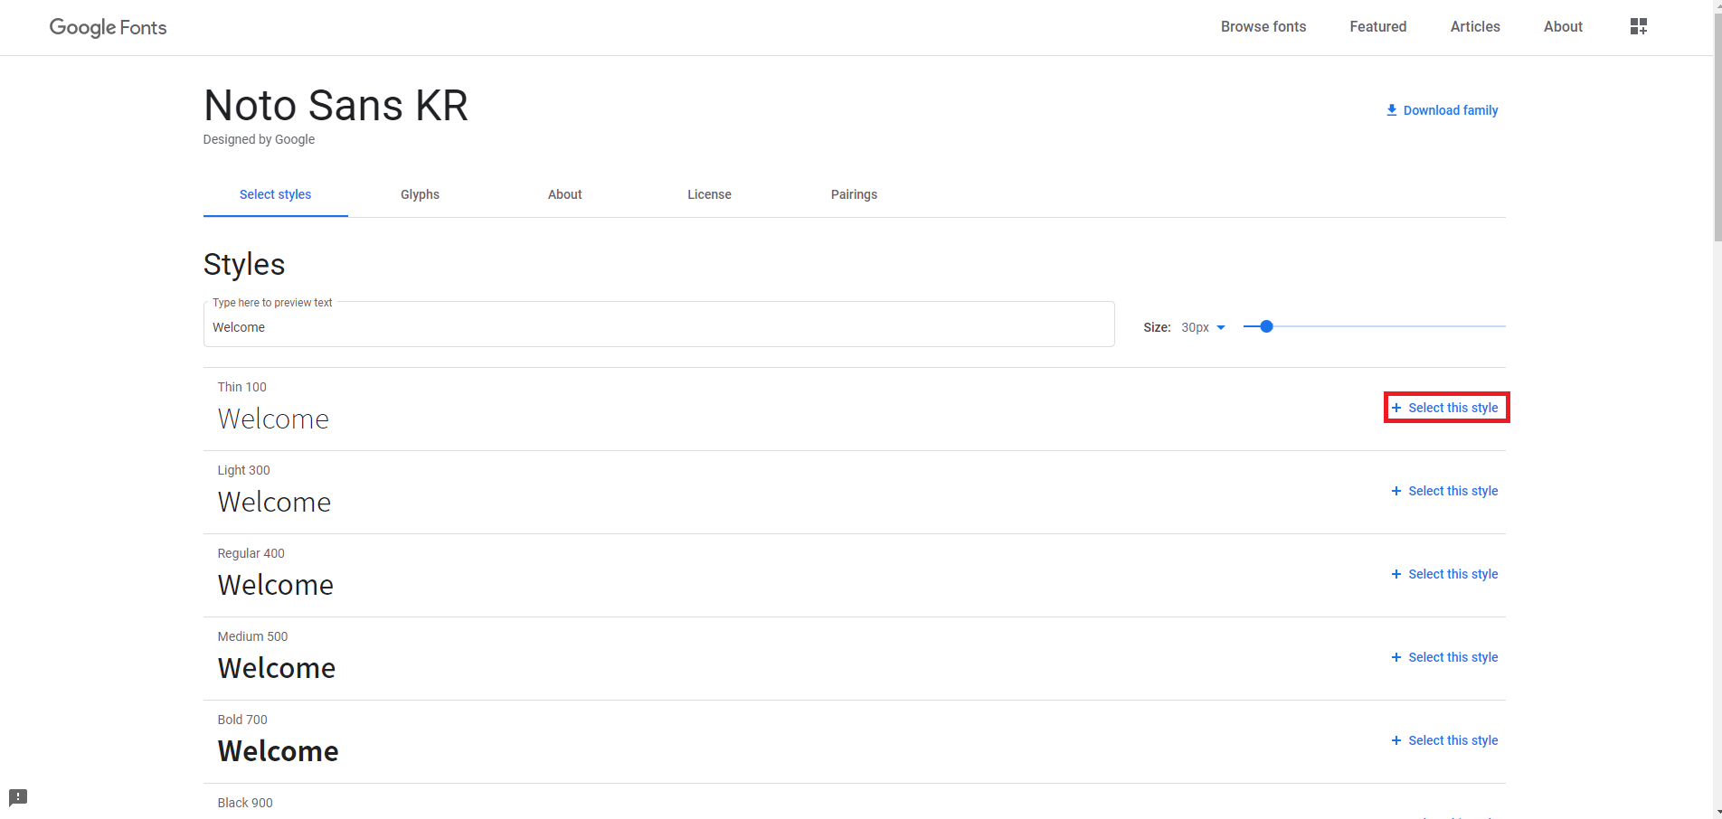
Task: Go to Featured section
Action: [1377, 26]
